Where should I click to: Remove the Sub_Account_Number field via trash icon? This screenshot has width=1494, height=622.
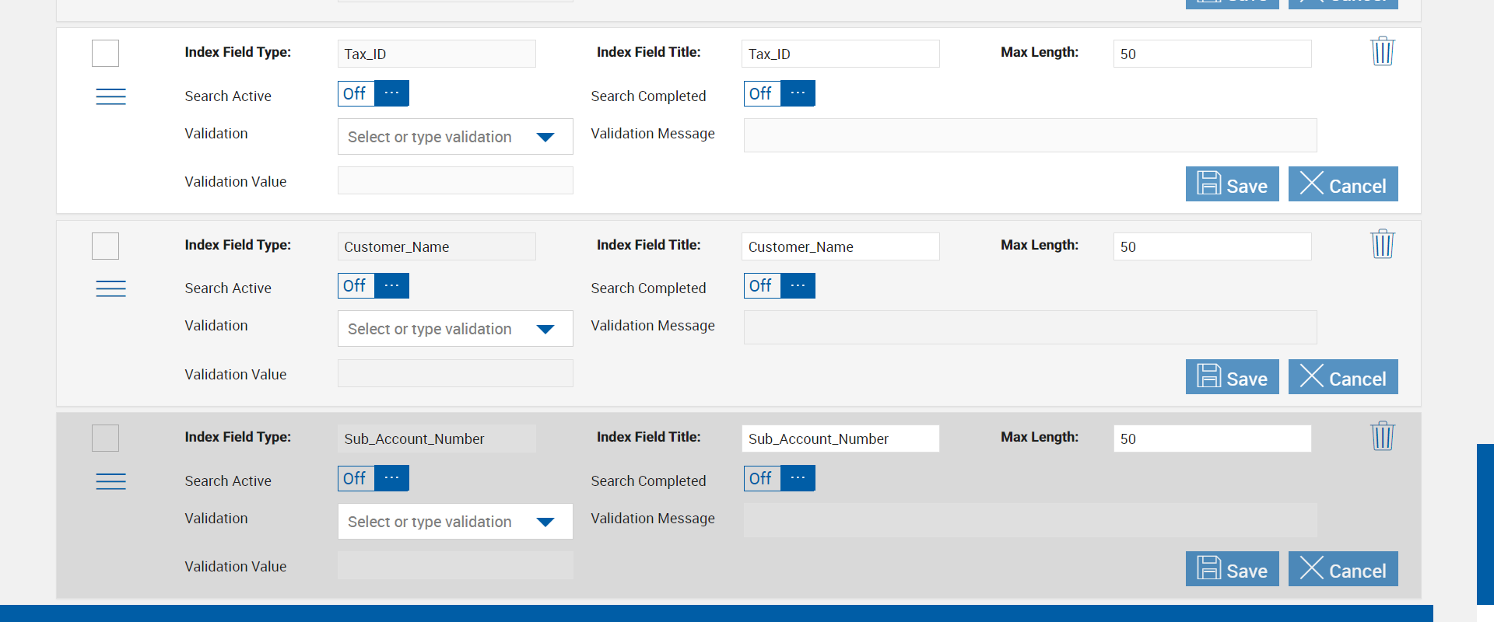point(1382,436)
